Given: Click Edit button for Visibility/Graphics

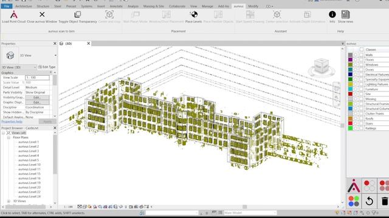Looking at the screenshot, I should pyautogui.click(x=37, y=97).
